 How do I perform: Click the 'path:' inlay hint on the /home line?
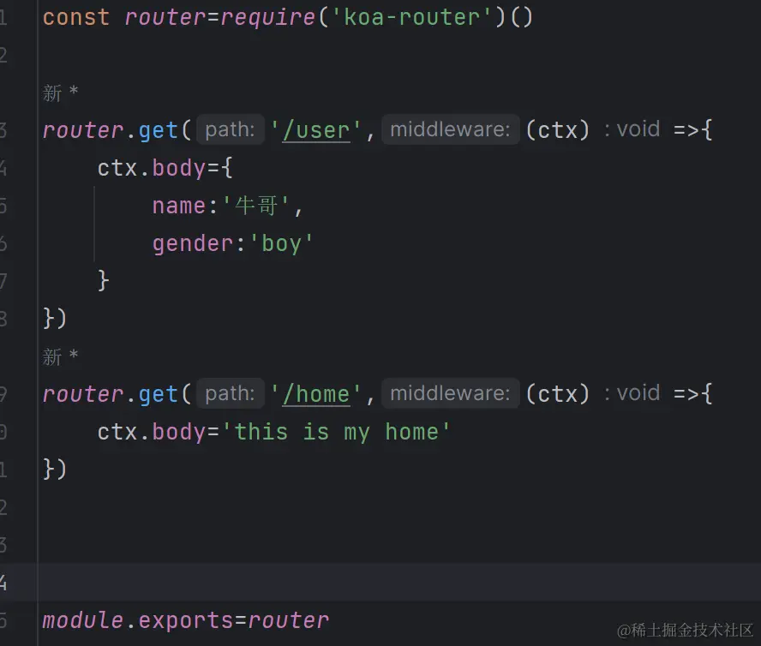230,393
